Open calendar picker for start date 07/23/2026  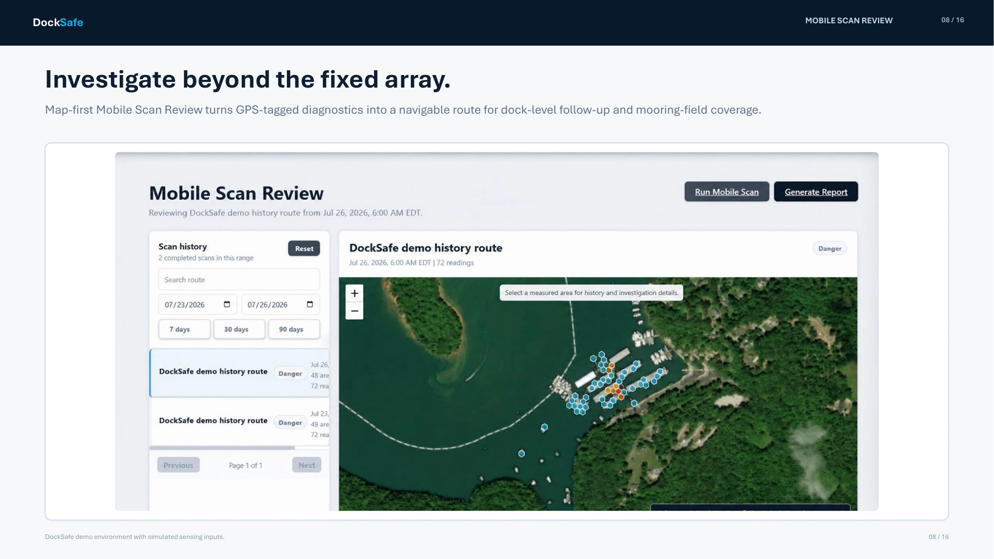tap(227, 304)
